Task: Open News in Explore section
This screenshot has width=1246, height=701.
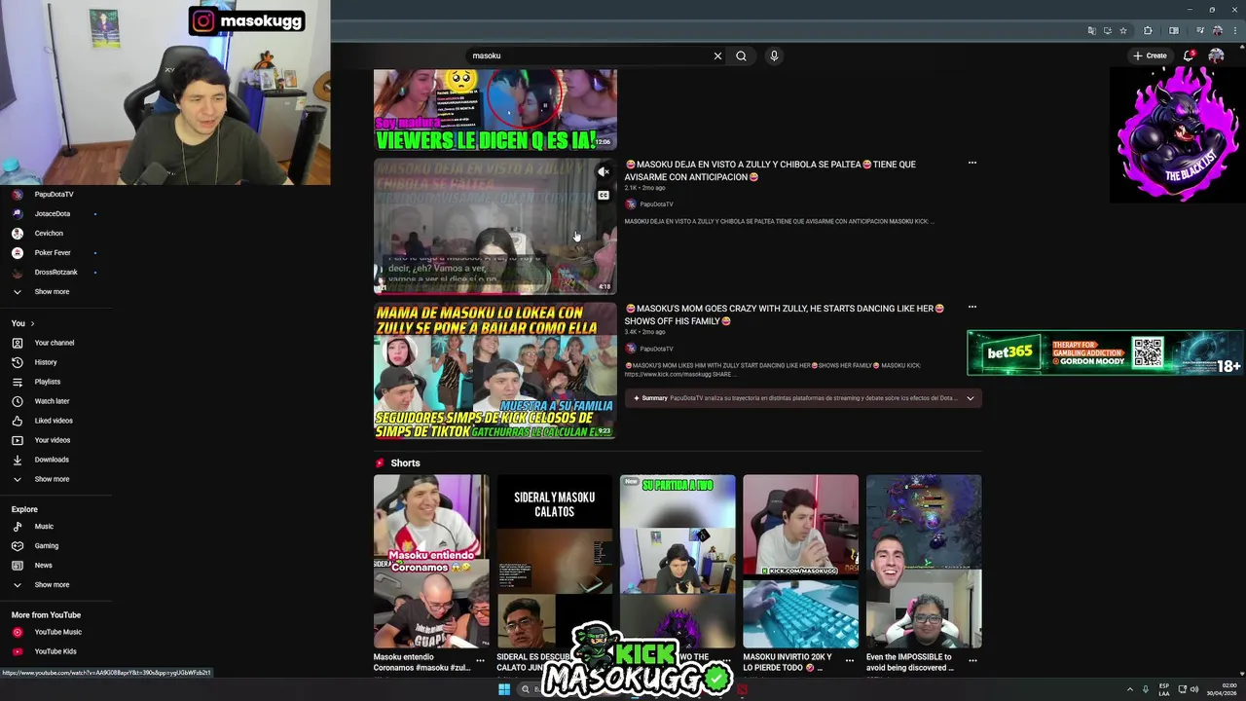Action: [x=43, y=565]
